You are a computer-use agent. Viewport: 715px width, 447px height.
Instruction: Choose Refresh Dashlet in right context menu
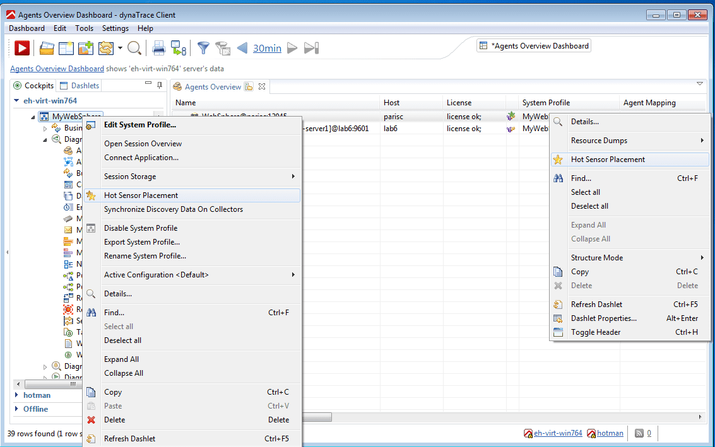coord(630,305)
